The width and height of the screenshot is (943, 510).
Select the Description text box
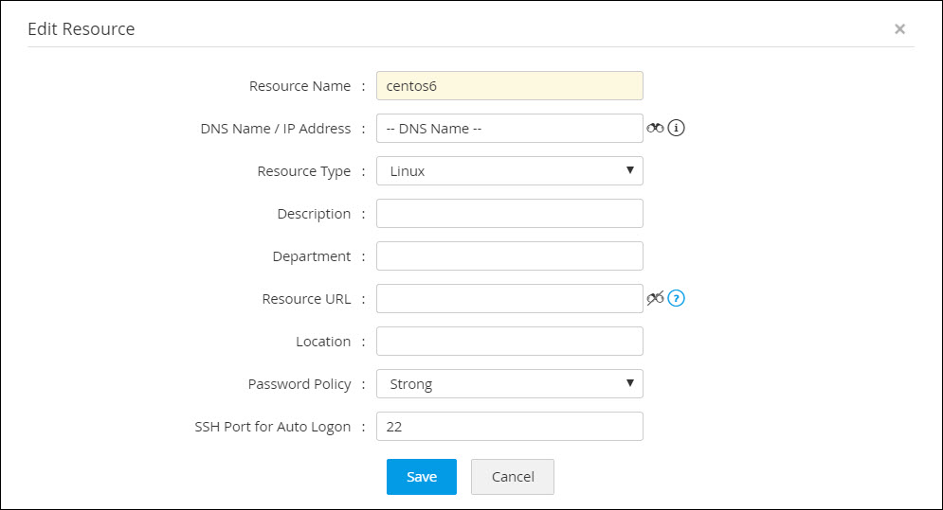tap(509, 214)
